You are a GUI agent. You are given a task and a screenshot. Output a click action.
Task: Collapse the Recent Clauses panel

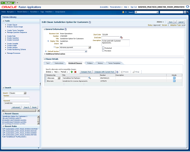coord(4,114)
